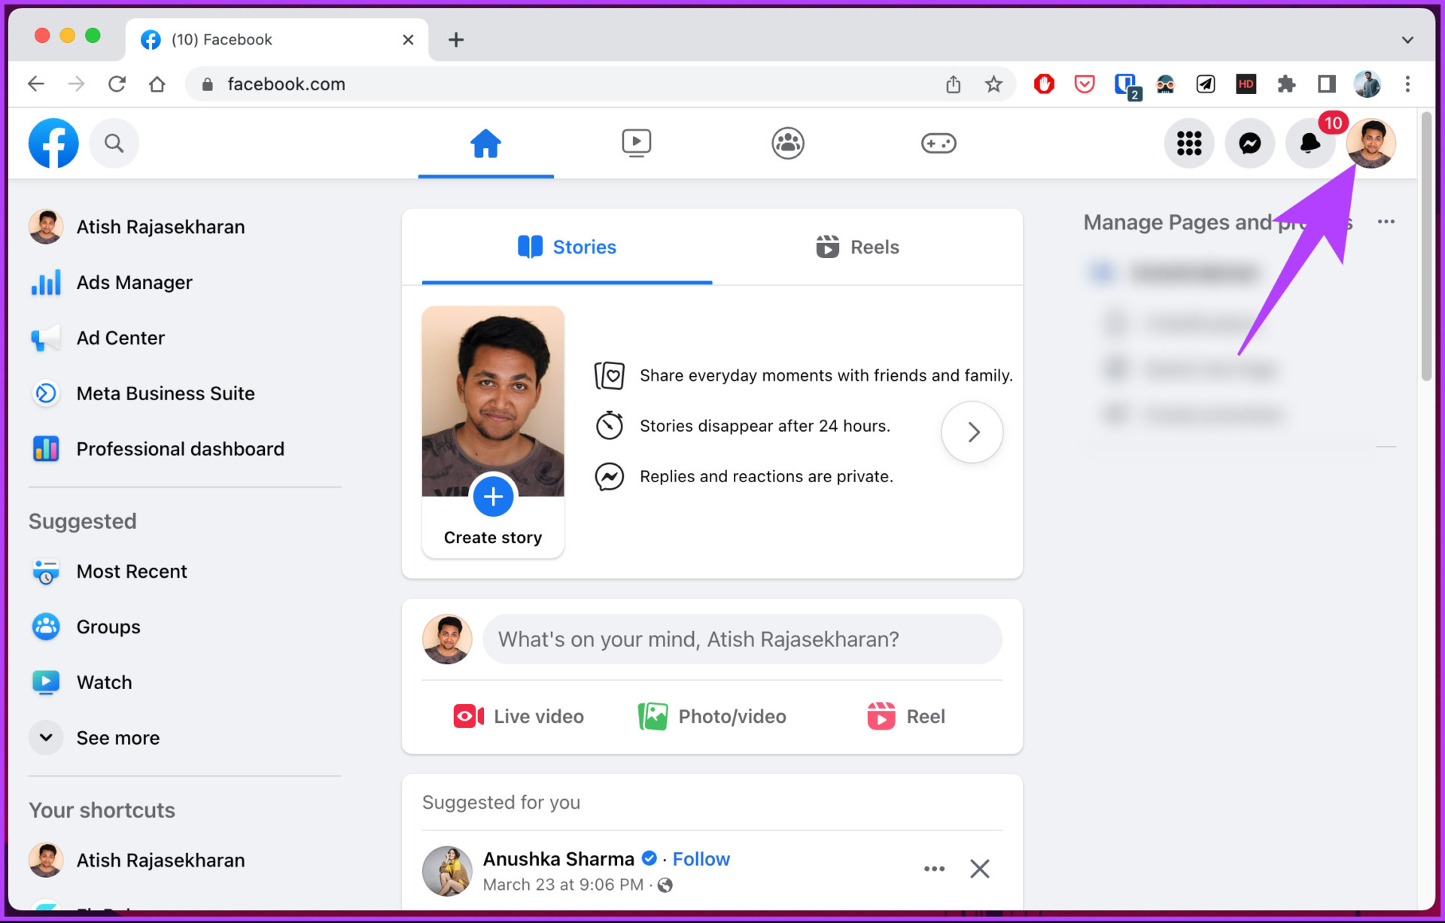Open the masked face extension icon
The width and height of the screenshot is (1445, 923).
[x=1166, y=83]
